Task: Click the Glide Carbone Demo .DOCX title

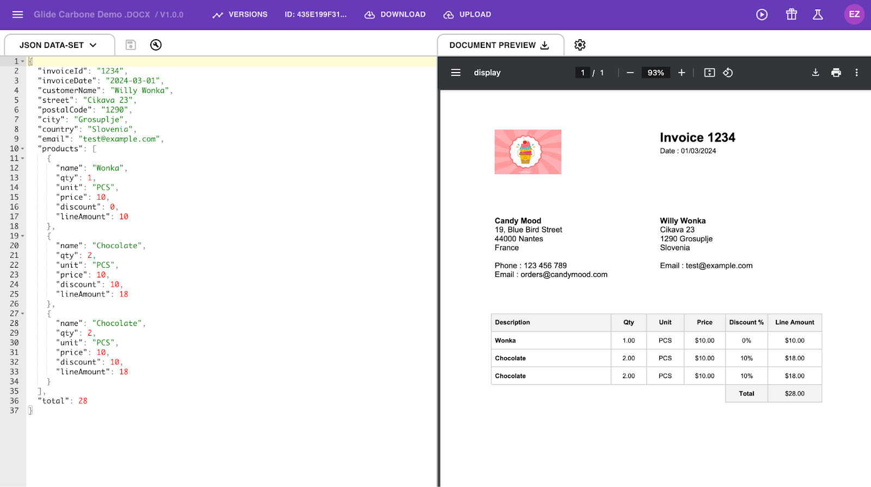Action: 92,15
